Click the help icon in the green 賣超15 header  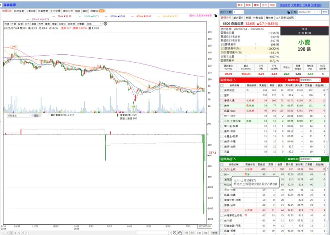click(285, 159)
